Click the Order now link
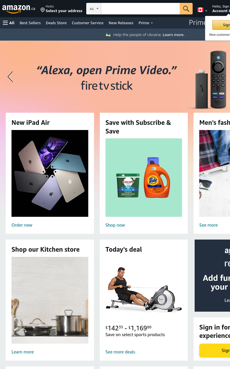 point(22,225)
